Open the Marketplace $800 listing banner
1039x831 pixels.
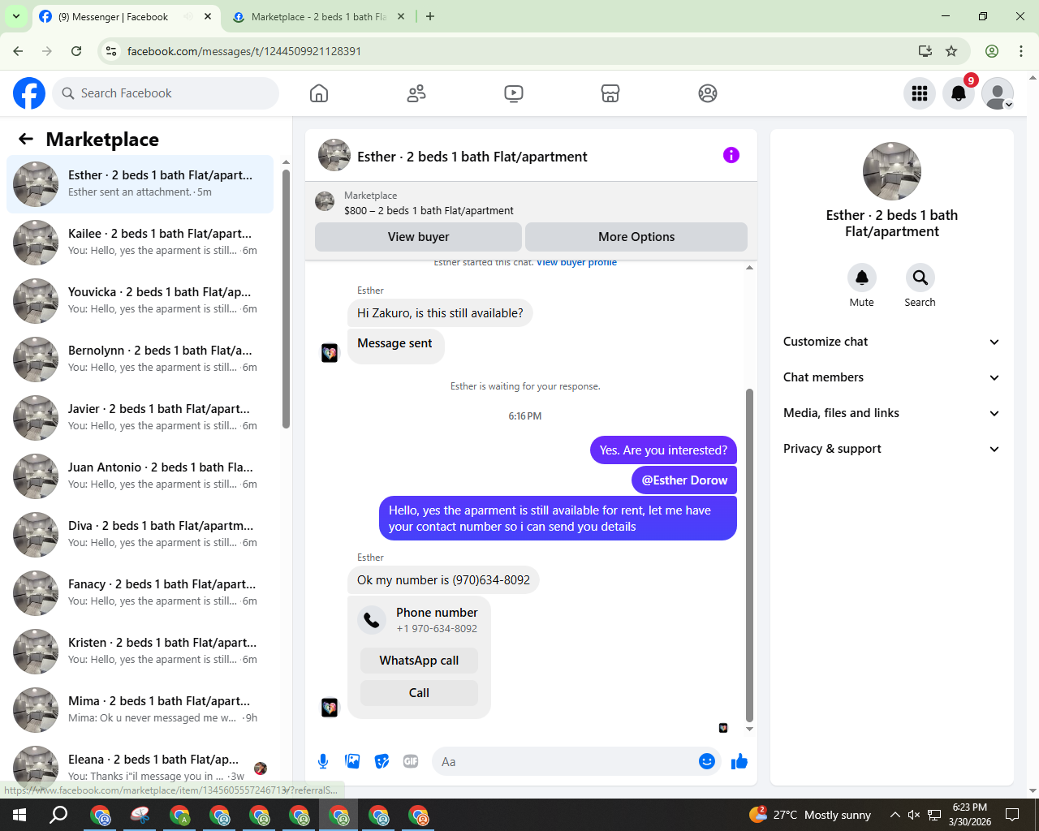531,203
